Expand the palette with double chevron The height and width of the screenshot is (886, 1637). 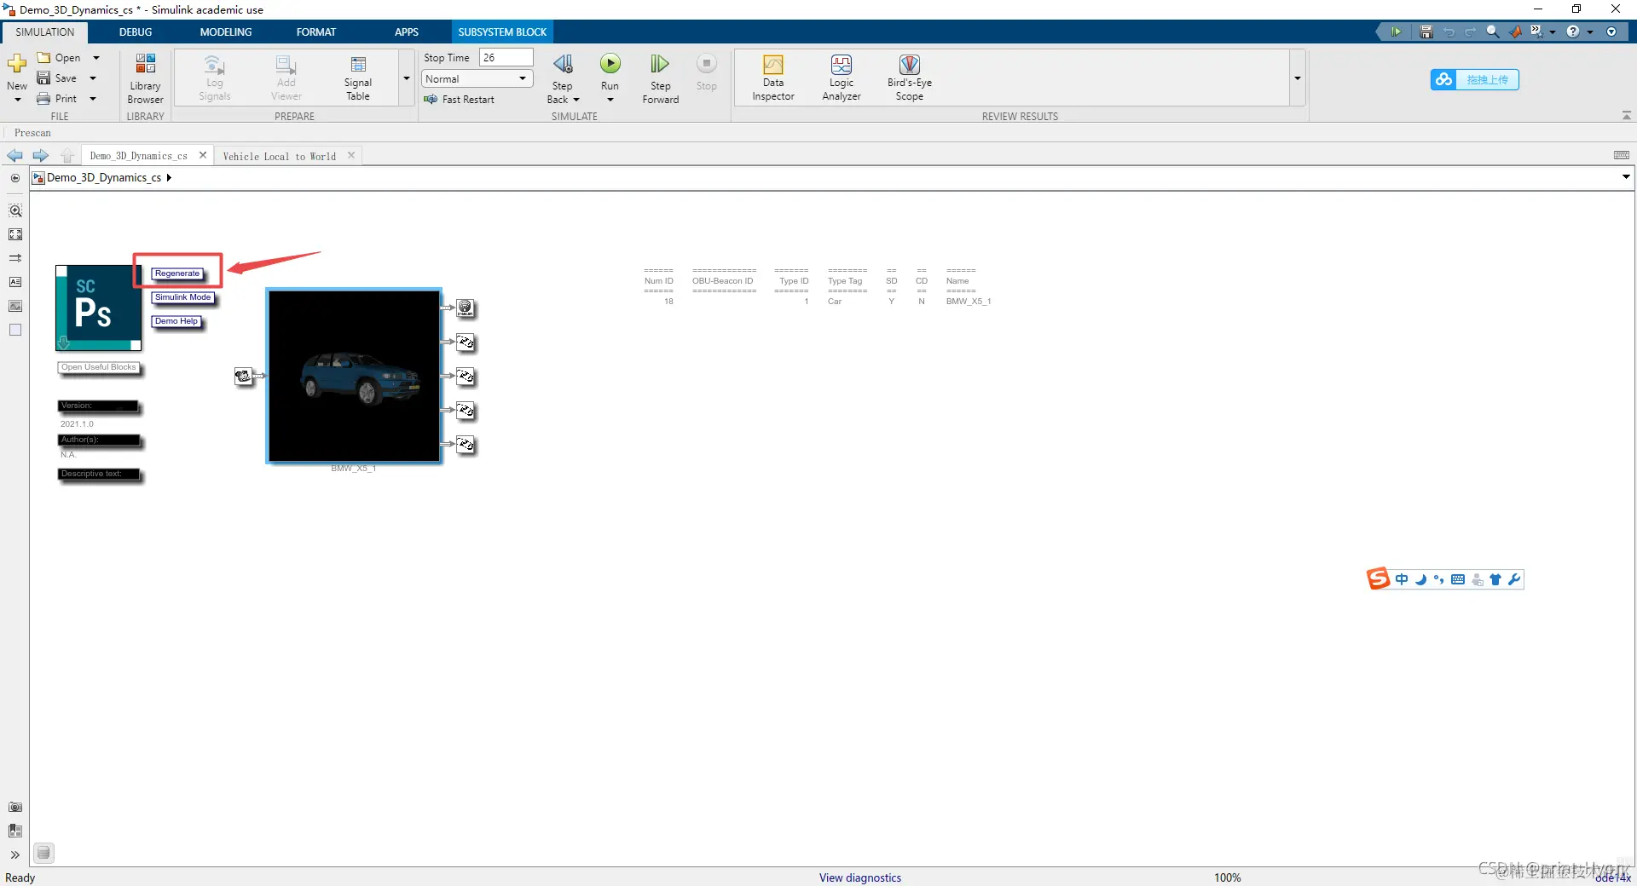coord(15,854)
